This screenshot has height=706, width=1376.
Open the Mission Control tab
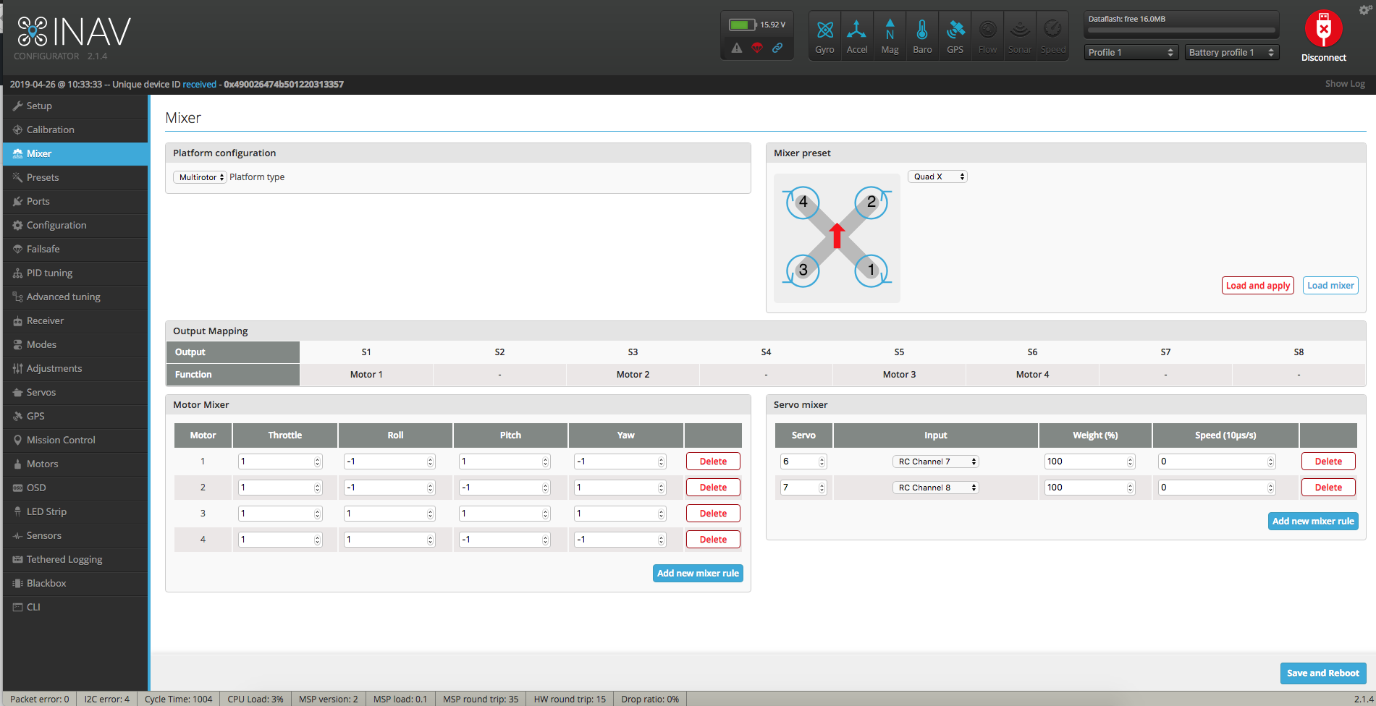coord(61,440)
